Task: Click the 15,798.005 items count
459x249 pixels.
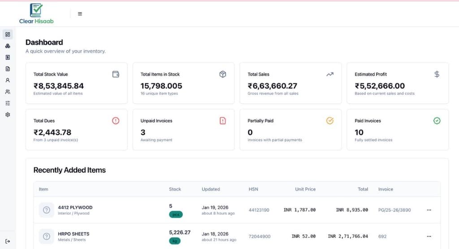Action: [161, 86]
